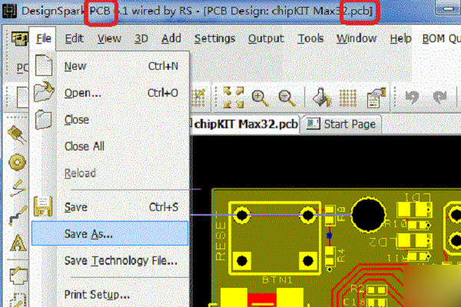Choose Open... from the File menu
This screenshot has width=461, height=307.
point(110,93)
